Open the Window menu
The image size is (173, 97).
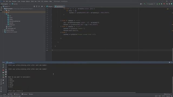46,1
